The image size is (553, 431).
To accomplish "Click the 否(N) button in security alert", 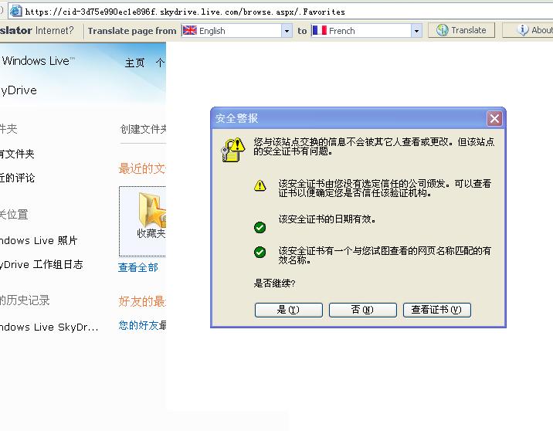I will 362,310.
